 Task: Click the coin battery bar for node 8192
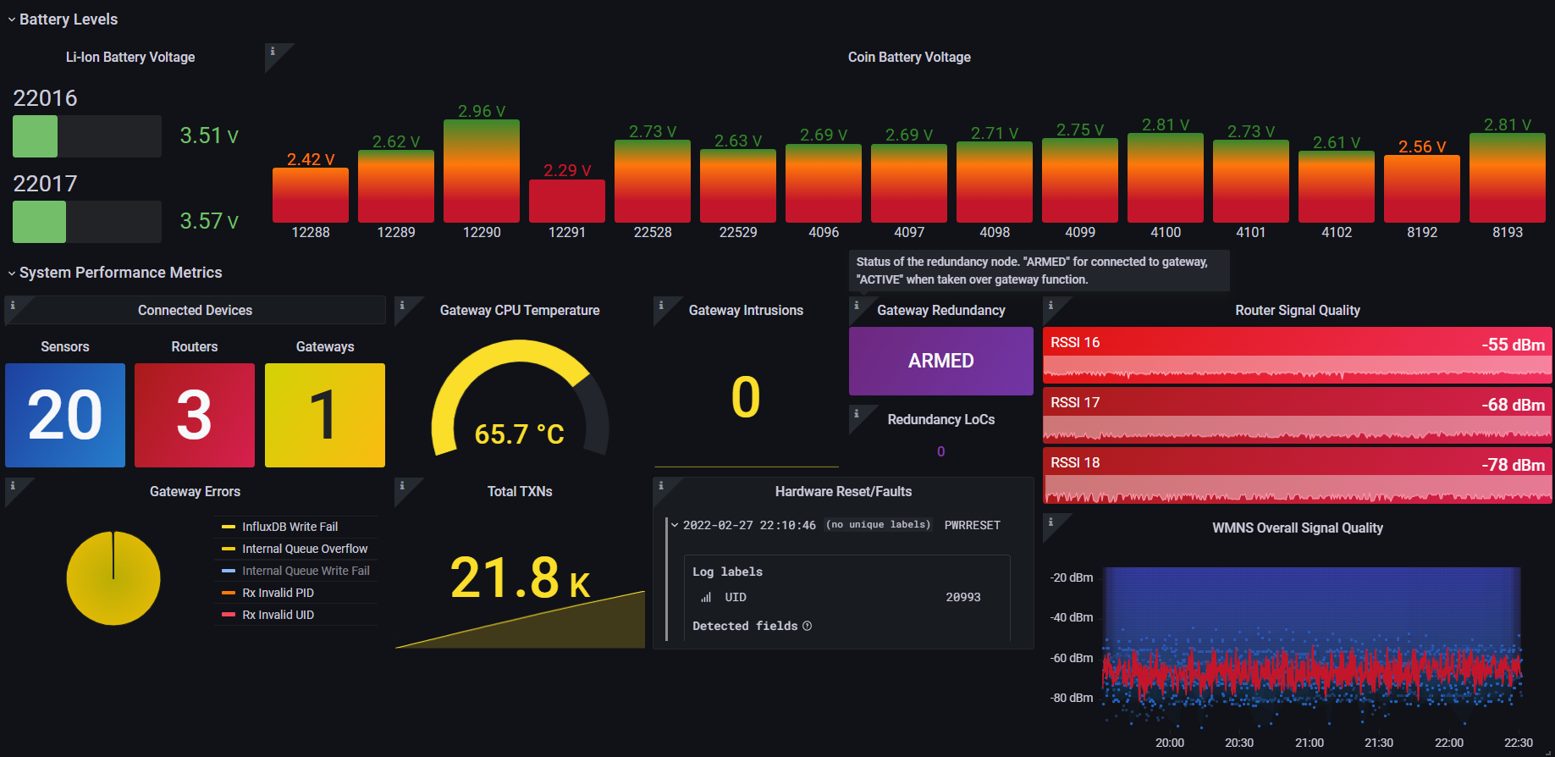pos(1422,189)
